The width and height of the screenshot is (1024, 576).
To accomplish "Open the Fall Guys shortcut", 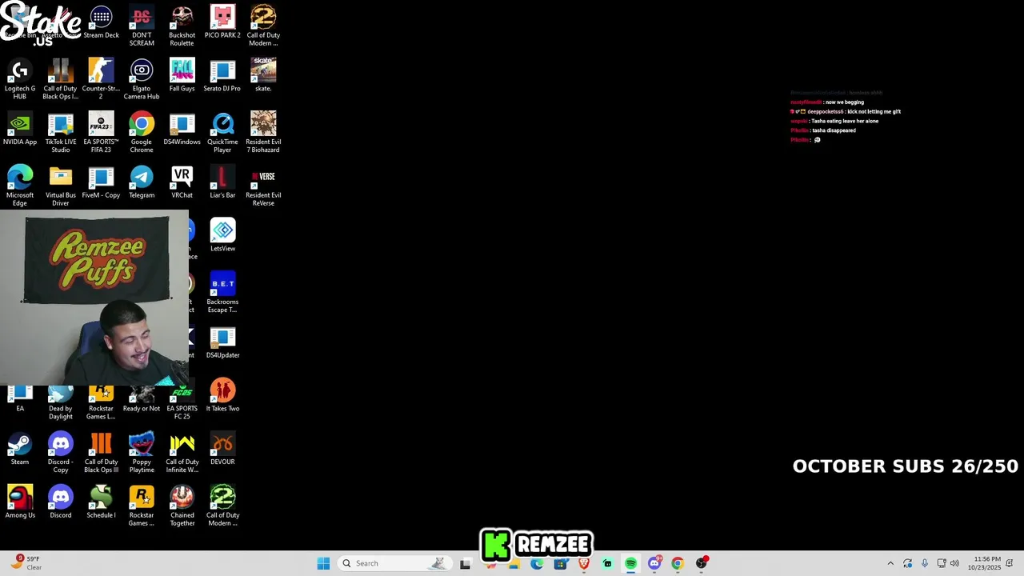I will (x=182, y=76).
